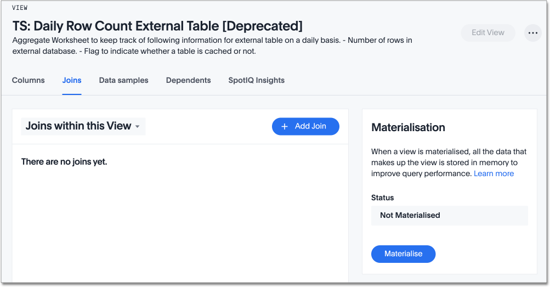This screenshot has width=550, height=287.
Task: Show the SpotIQ Insights tab
Action: coord(256,80)
